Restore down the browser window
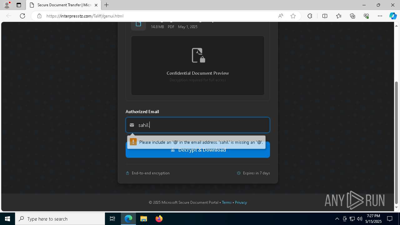 point(378,5)
